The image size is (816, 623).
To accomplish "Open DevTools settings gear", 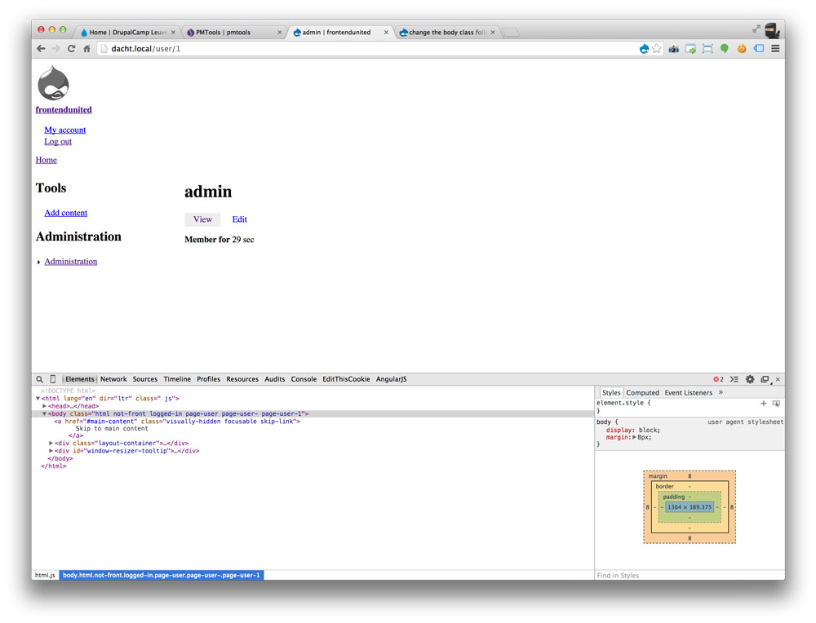I will [749, 378].
